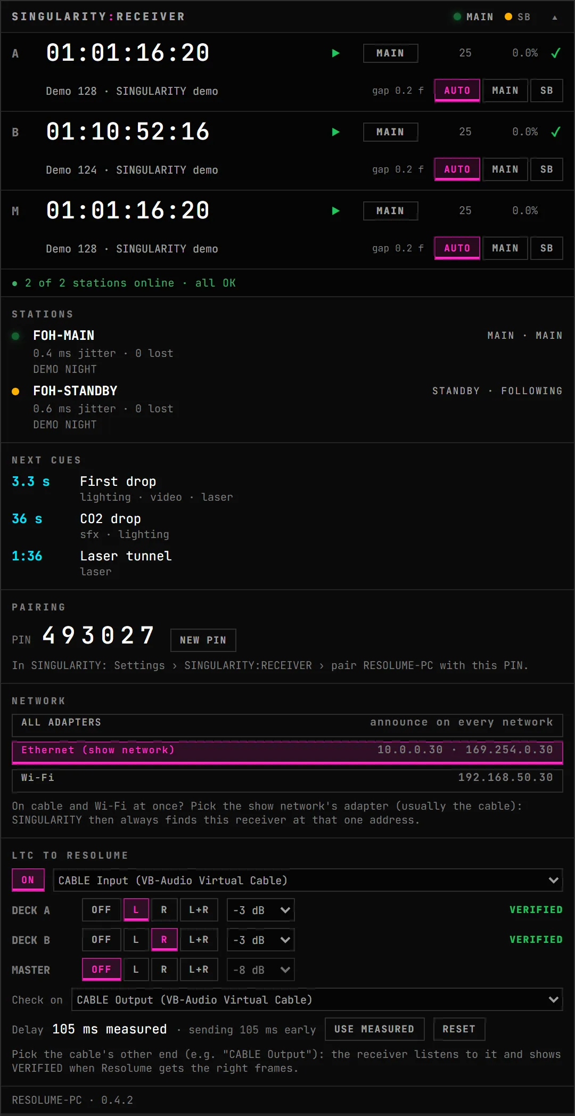
Task: Click USE MEASURED delay button
Action: click(375, 1029)
